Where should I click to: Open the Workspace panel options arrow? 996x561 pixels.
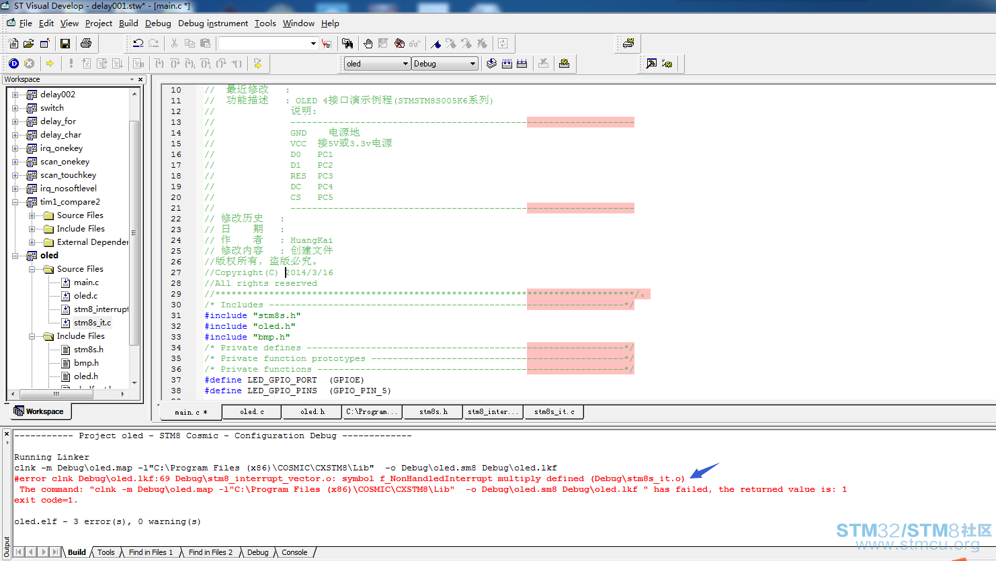tap(132, 79)
